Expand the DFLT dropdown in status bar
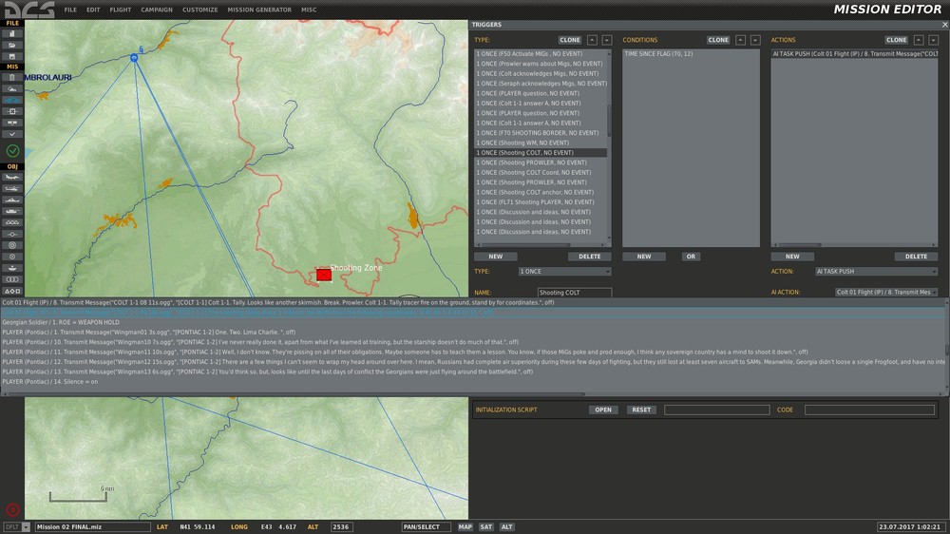The image size is (950, 534). pyautogui.click(x=26, y=526)
